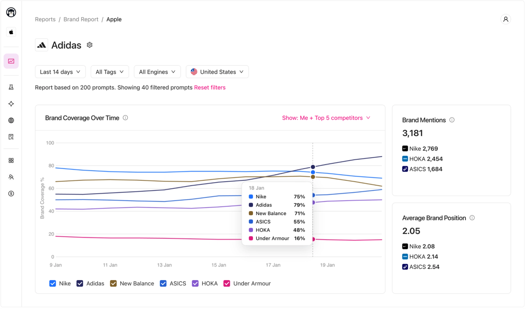Open the globe section from the sidebar
The image size is (527, 309).
[11, 120]
